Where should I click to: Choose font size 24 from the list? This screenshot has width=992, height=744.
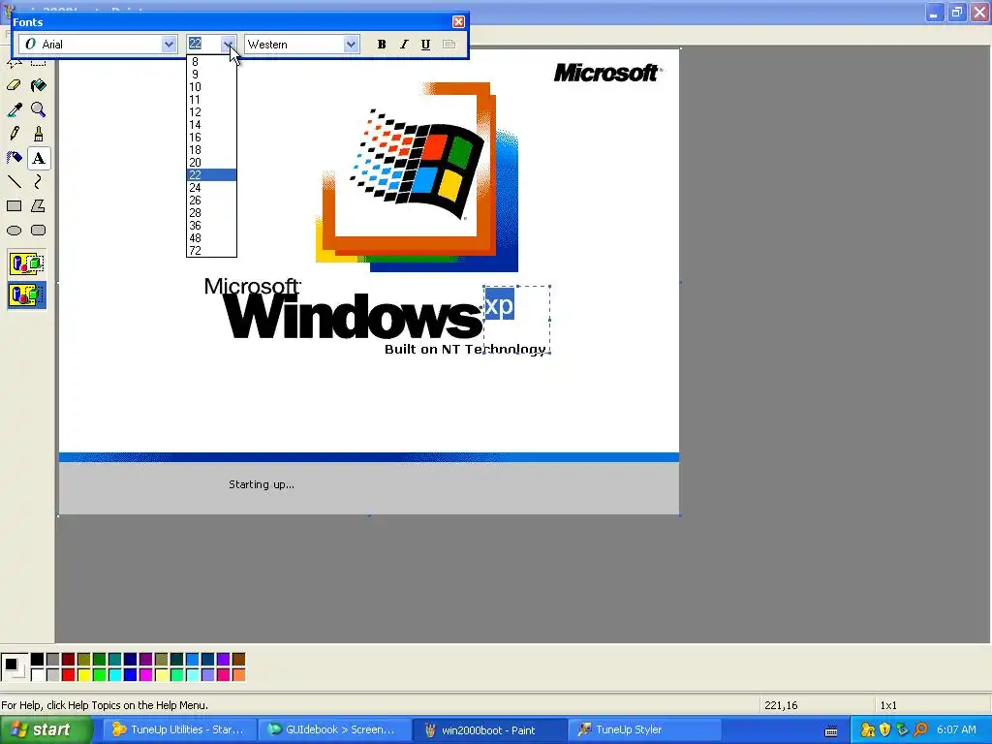click(211, 188)
